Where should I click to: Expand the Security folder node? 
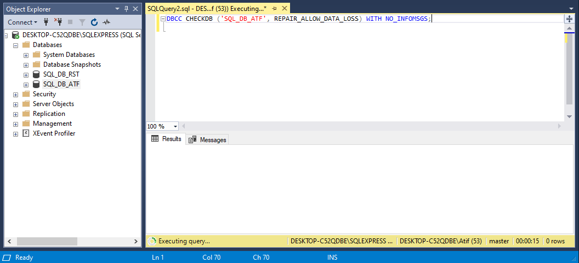(x=15, y=94)
